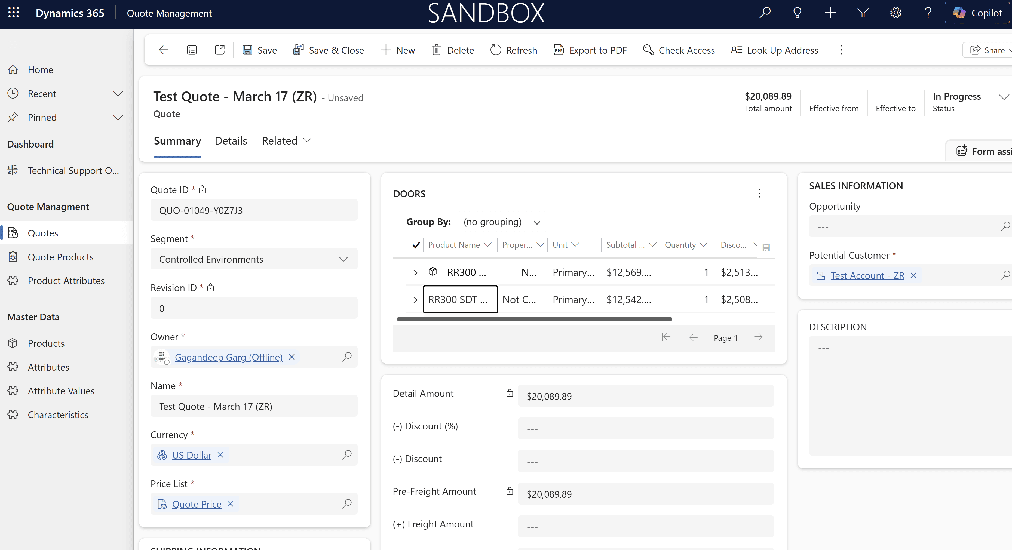
Task: Expand the header Status chevron
Action: 1003,97
